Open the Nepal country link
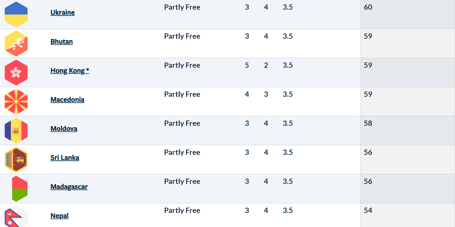Viewport: 455px width, 227px height. pyautogui.click(x=60, y=216)
